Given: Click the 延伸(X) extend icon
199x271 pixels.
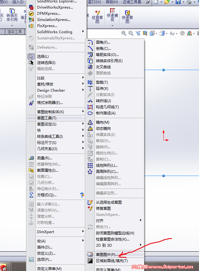Looking at the screenshot, I should (90, 89).
